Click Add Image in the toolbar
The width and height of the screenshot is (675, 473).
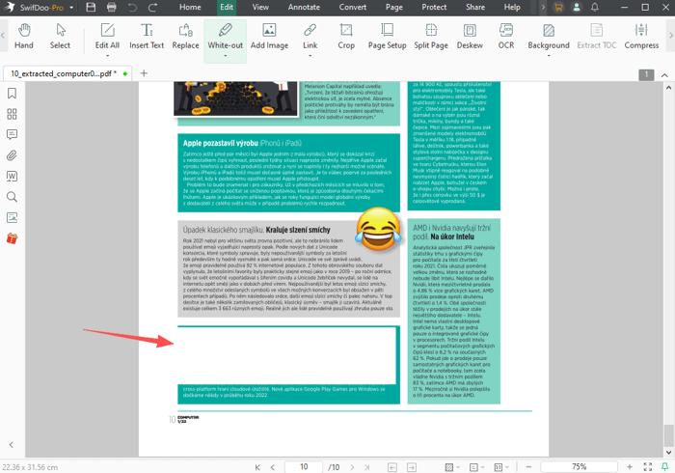(269, 37)
